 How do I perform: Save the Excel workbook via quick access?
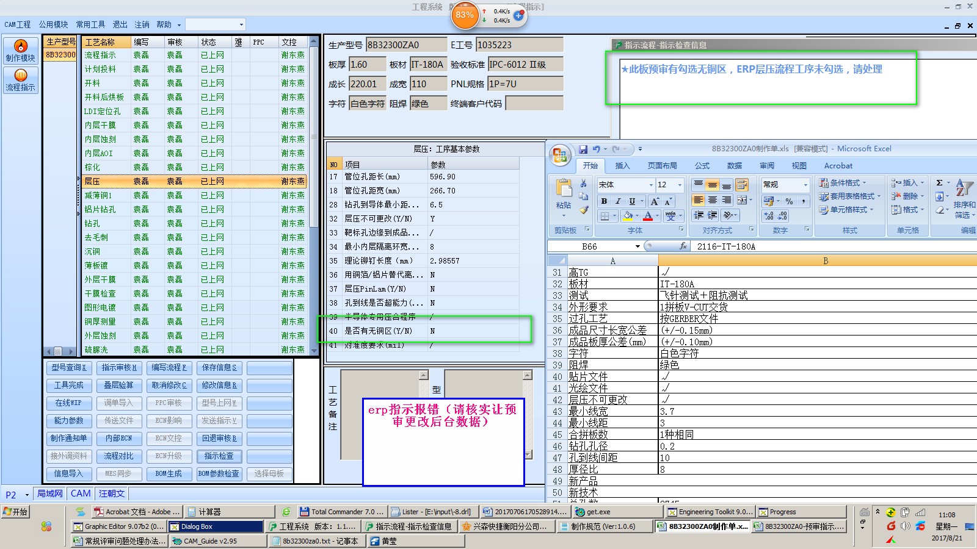click(x=583, y=149)
